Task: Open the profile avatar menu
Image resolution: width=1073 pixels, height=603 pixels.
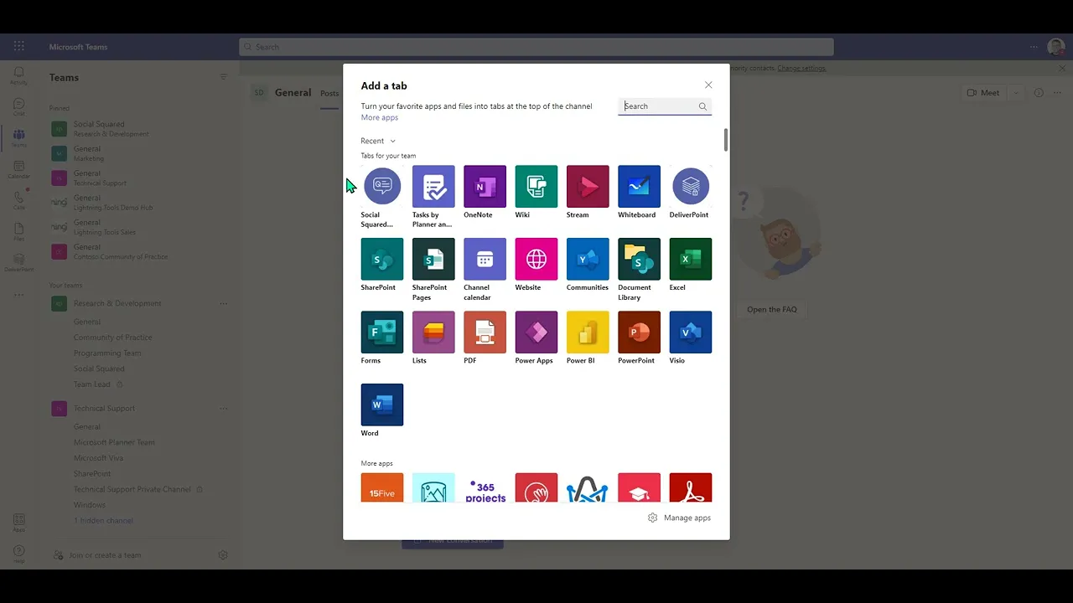Action: tap(1055, 47)
